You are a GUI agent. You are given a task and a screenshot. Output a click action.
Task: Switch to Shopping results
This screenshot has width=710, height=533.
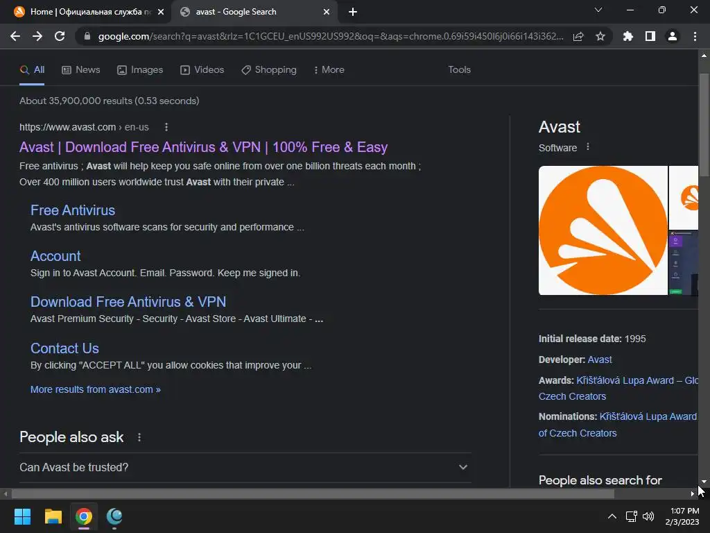point(269,70)
